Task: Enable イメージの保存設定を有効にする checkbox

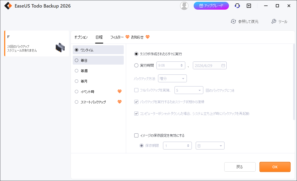Action: coord(136,135)
